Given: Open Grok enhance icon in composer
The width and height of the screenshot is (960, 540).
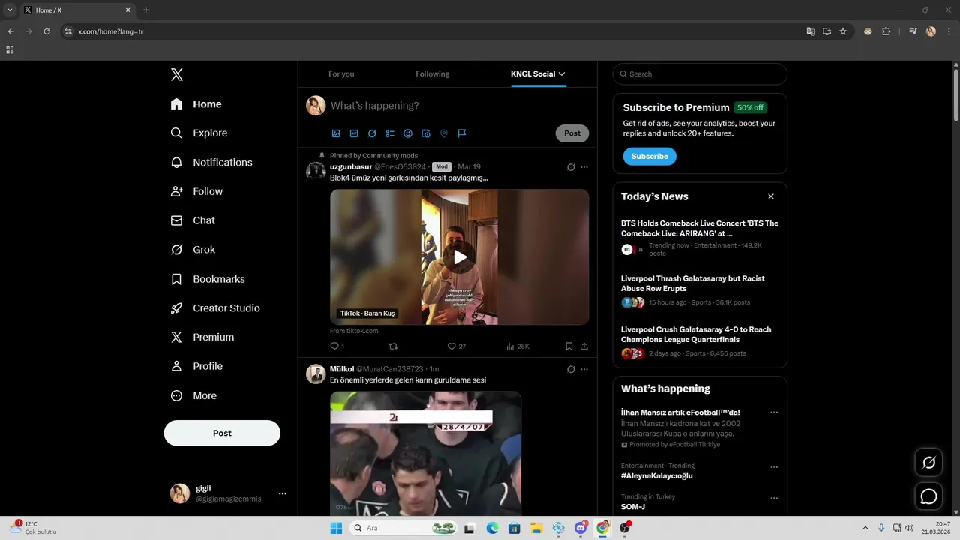Looking at the screenshot, I should tap(372, 133).
